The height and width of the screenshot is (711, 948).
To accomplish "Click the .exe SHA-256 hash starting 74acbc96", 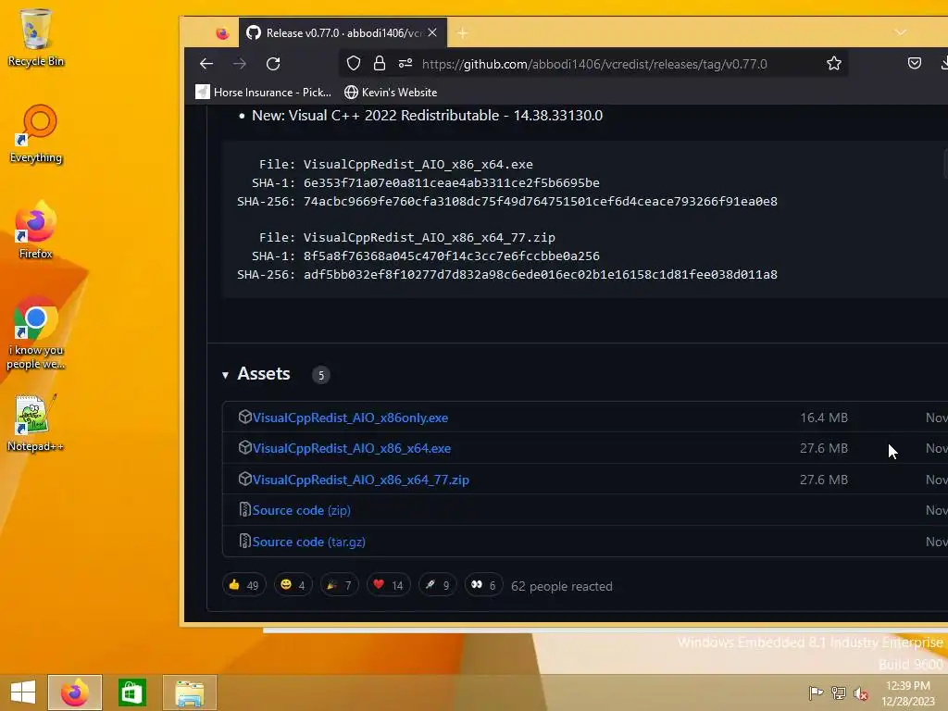I will tap(541, 201).
